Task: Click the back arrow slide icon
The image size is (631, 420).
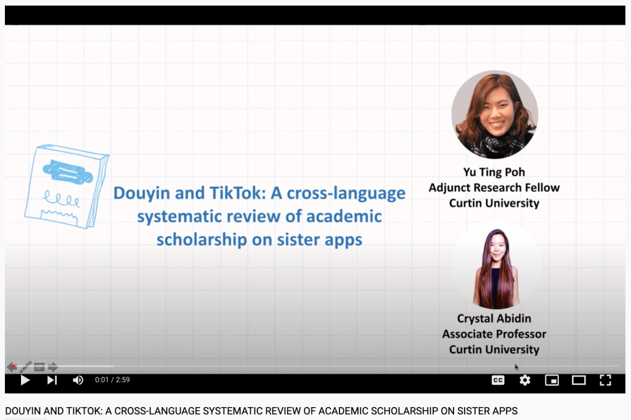Action: [x=12, y=367]
